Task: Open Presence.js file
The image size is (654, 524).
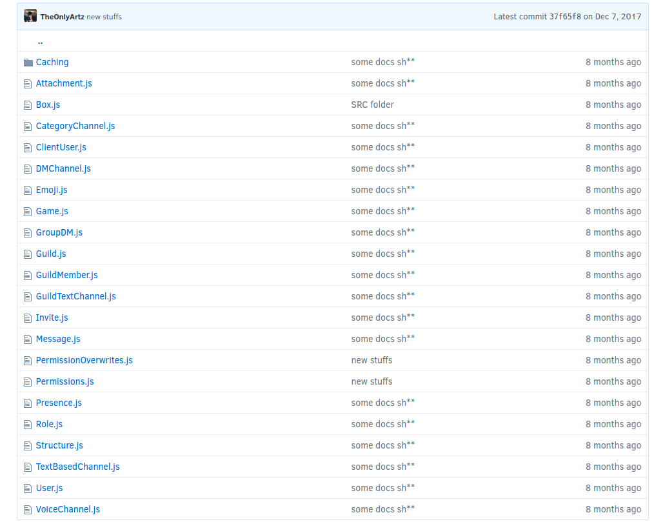Action: tap(59, 403)
